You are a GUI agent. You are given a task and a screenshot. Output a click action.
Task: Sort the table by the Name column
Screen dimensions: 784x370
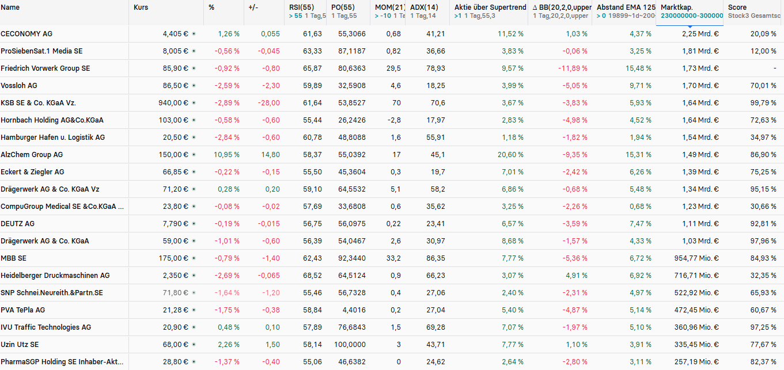pyautogui.click(x=10, y=7)
